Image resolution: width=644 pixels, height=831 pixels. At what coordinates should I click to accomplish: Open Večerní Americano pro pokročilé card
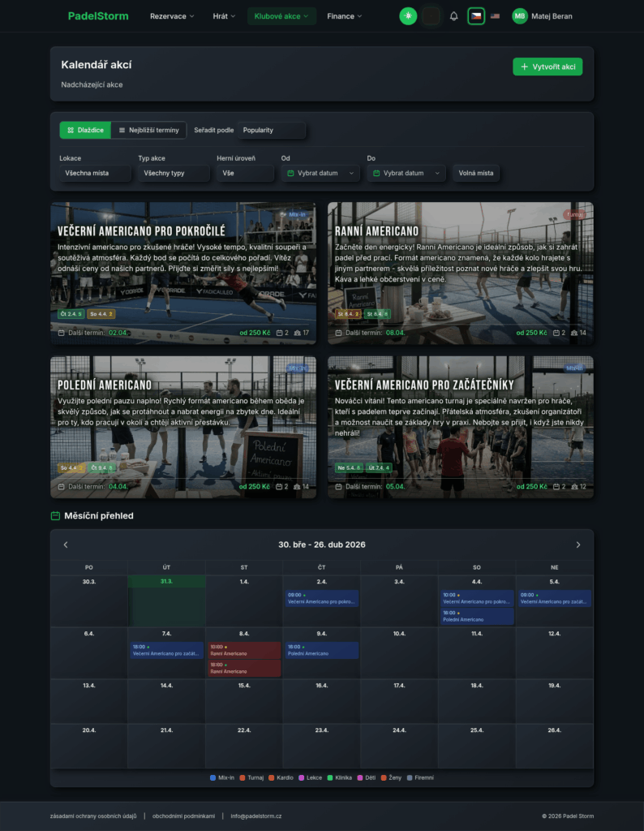click(183, 273)
